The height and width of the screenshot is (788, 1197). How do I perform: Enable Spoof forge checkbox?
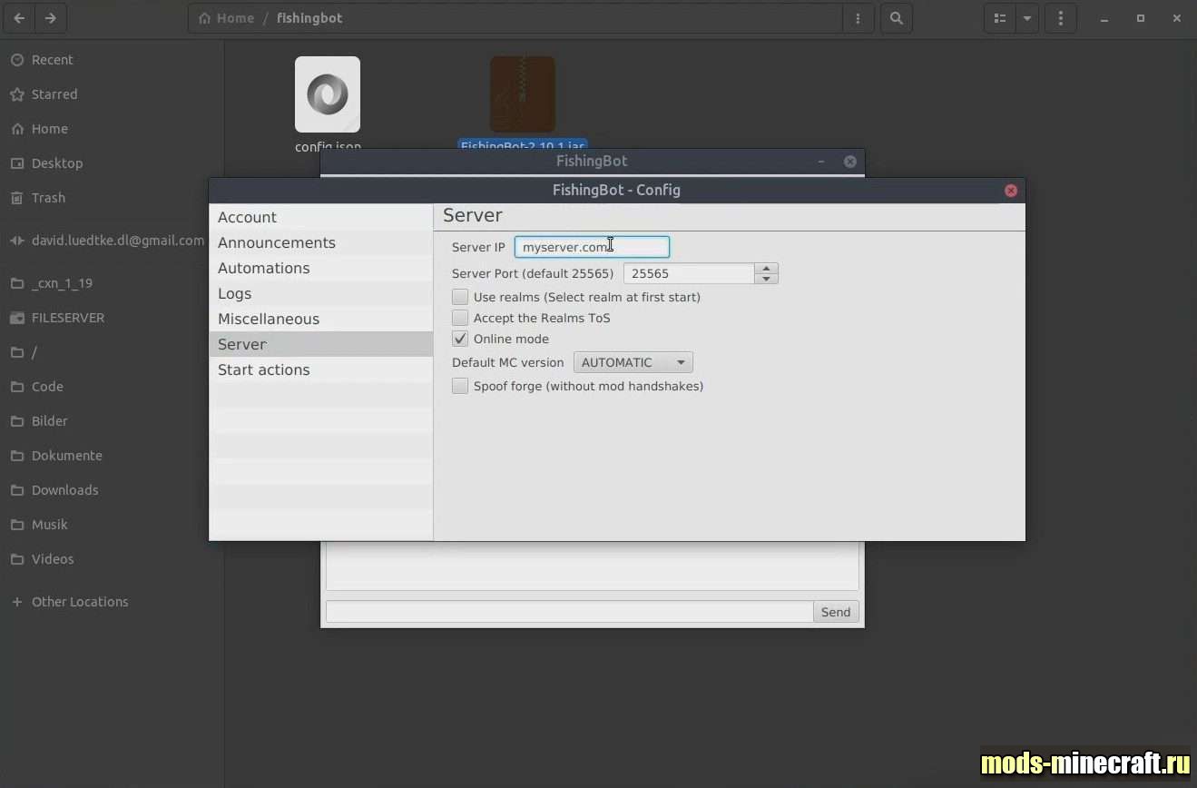pyautogui.click(x=460, y=386)
